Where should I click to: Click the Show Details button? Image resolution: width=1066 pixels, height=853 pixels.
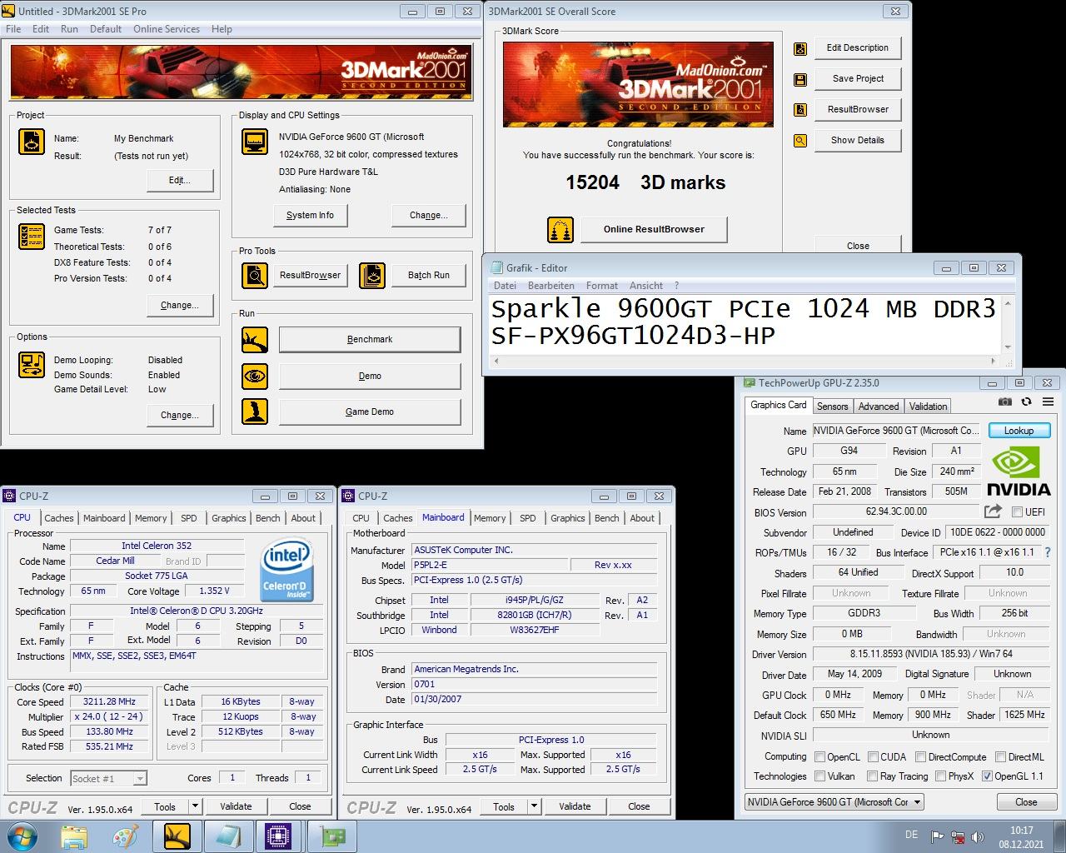tap(858, 140)
